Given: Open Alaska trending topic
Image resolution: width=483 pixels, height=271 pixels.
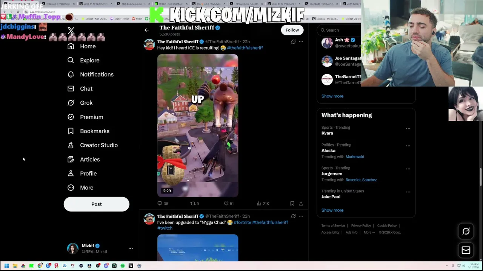Looking at the screenshot, I should 328,151.
